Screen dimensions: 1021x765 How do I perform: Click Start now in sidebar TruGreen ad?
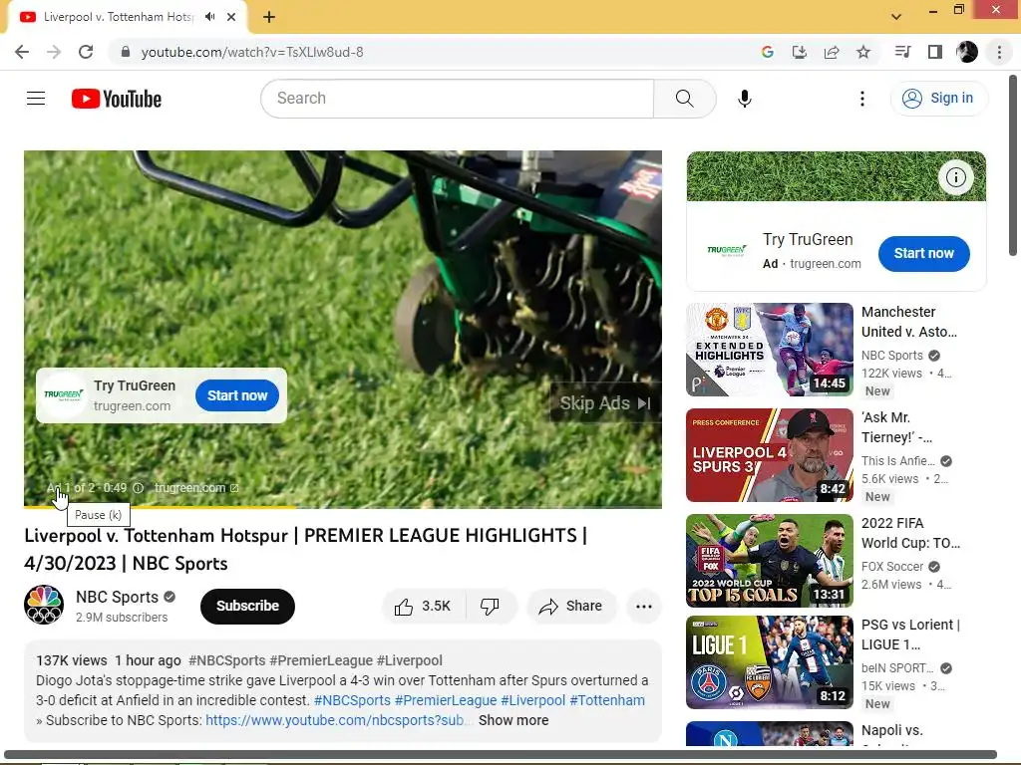[923, 254]
